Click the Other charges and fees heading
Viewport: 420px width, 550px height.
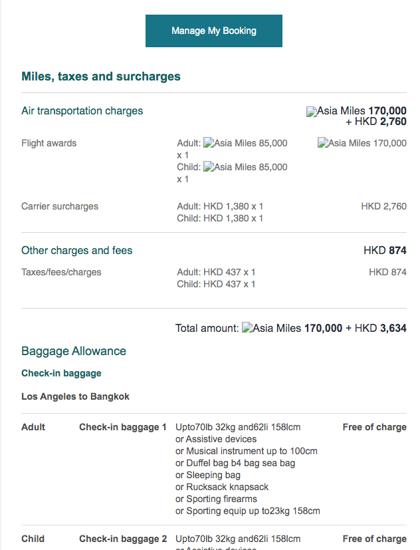(76, 250)
